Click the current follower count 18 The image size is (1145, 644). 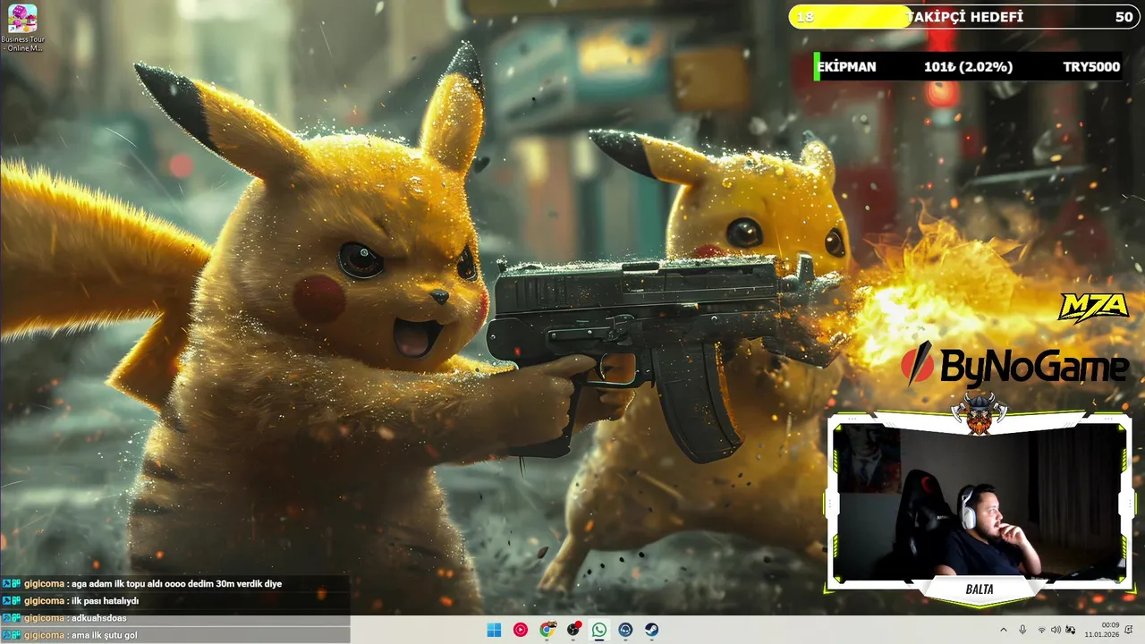(x=805, y=17)
